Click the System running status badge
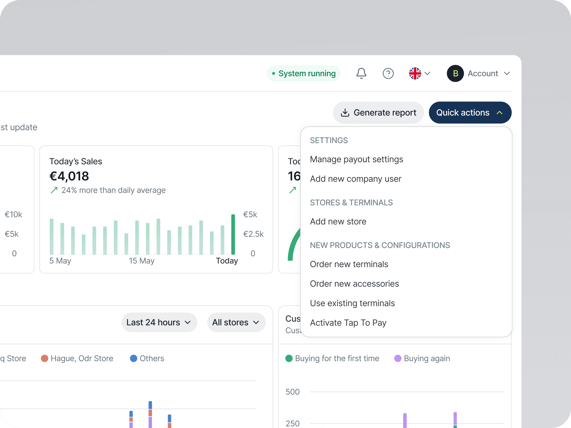 304,73
